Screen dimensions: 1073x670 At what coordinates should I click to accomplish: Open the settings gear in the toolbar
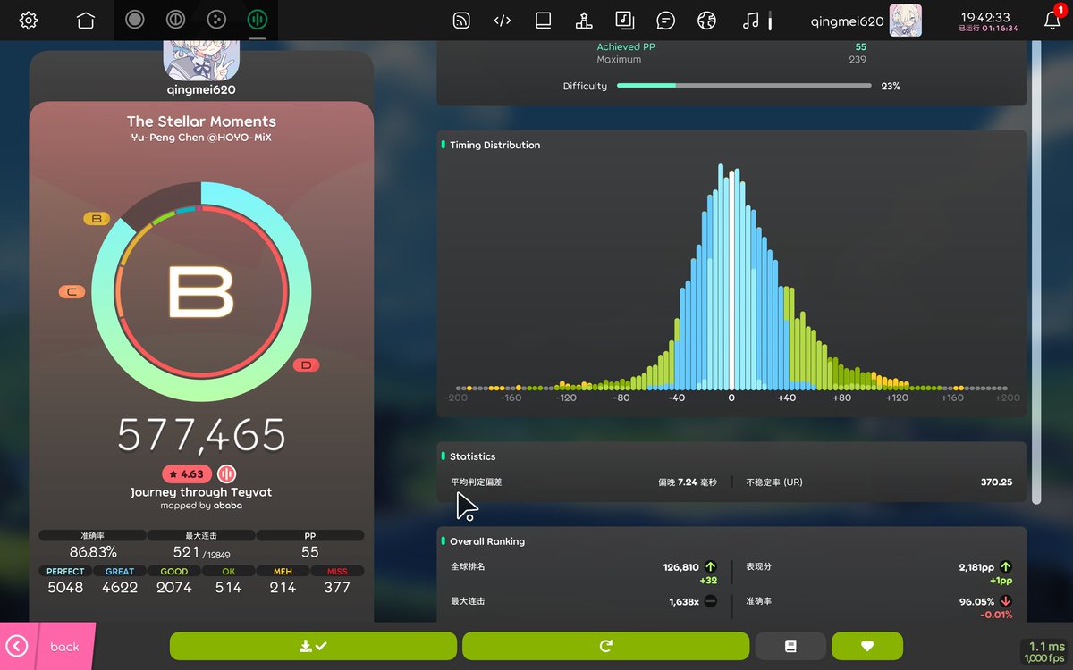pyautogui.click(x=29, y=21)
